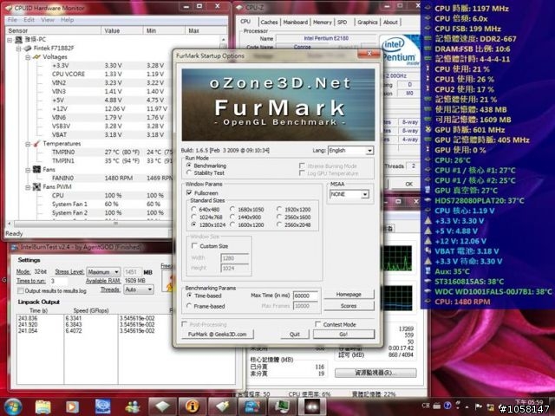Click Max Time (in ms) input field
Screen dimensions: 555x416
[x=305, y=296]
